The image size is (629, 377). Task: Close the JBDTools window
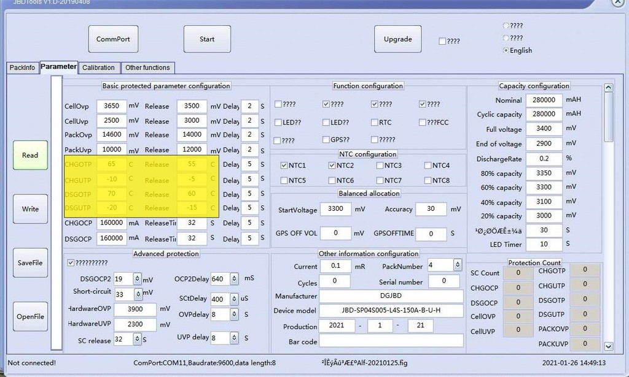coord(618,2)
